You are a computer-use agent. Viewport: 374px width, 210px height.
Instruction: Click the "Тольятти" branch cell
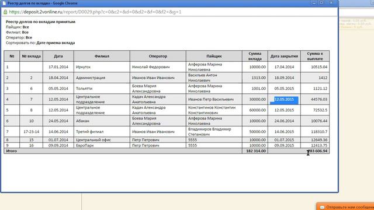pos(102,89)
